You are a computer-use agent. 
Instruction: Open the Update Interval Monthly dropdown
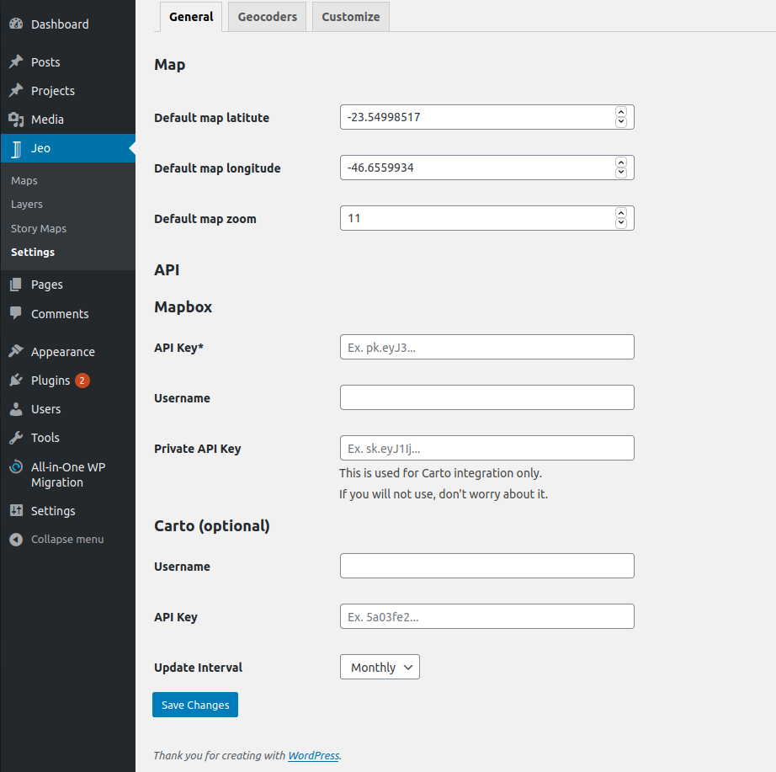(x=380, y=667)
